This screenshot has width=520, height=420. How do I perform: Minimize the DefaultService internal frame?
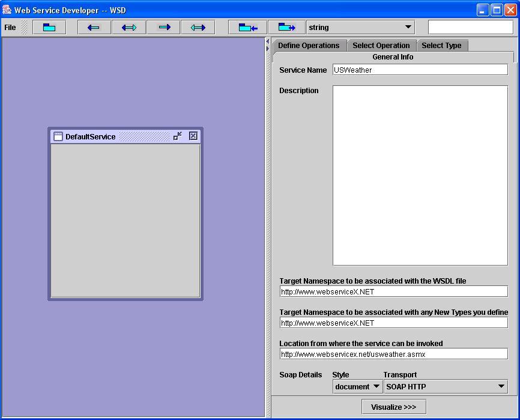[178, 136]
